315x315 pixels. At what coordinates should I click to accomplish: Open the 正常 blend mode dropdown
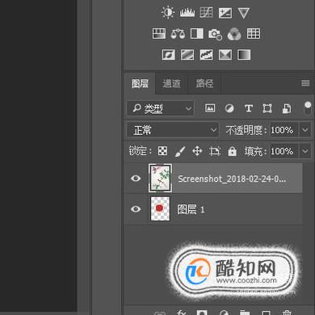click(173, 130)
